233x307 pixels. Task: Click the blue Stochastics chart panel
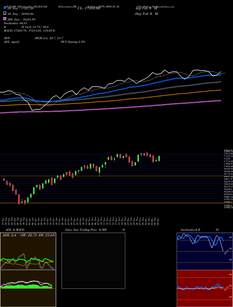tap(205, 251)
